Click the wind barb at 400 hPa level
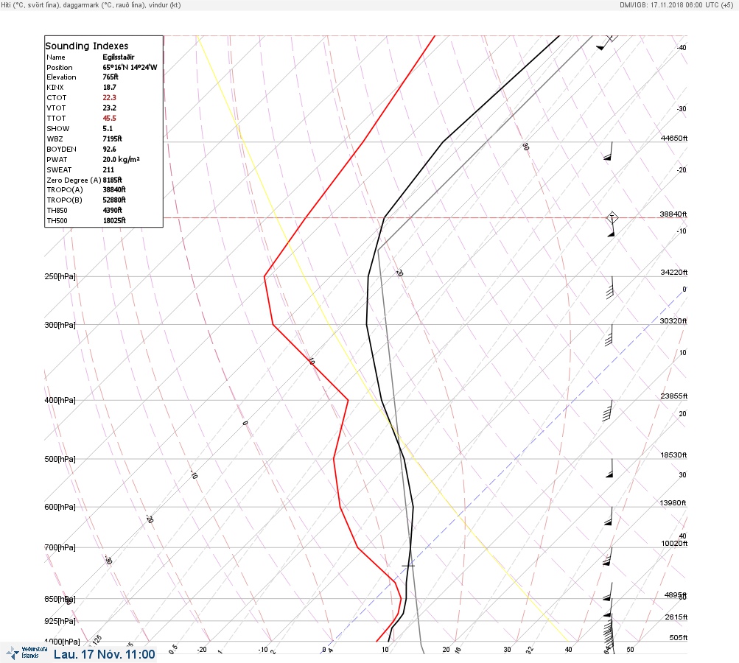The image size is (739, 663). pos(608,411)
